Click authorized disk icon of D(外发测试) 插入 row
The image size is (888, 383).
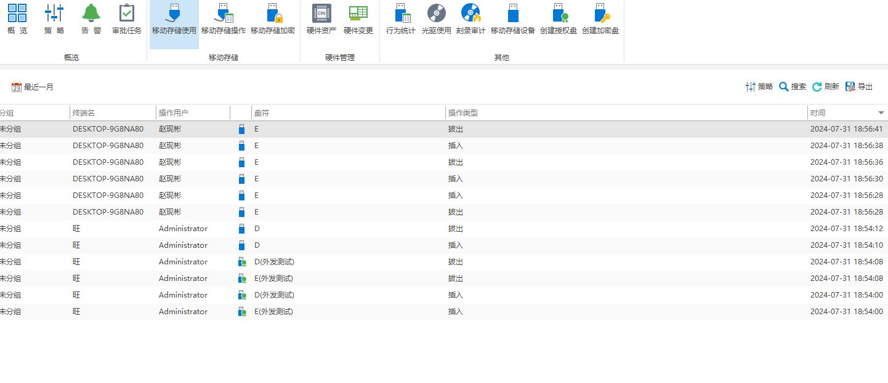pos(242,295)
